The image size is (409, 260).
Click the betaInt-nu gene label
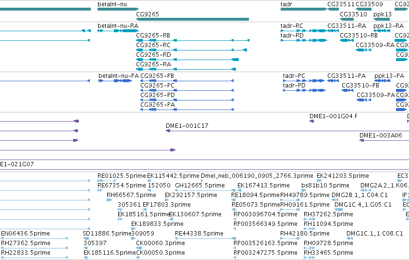pos(112,4)
